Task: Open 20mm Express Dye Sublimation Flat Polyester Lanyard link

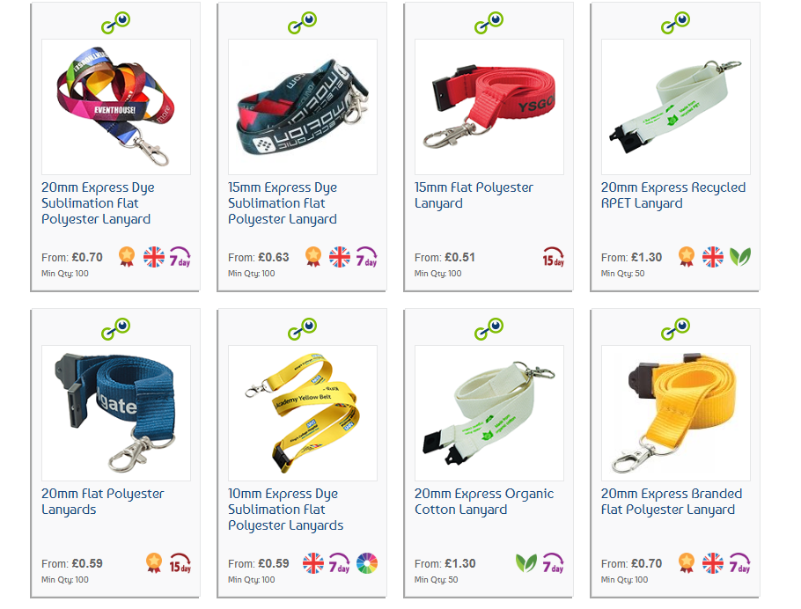Action: tap(98, 203)
